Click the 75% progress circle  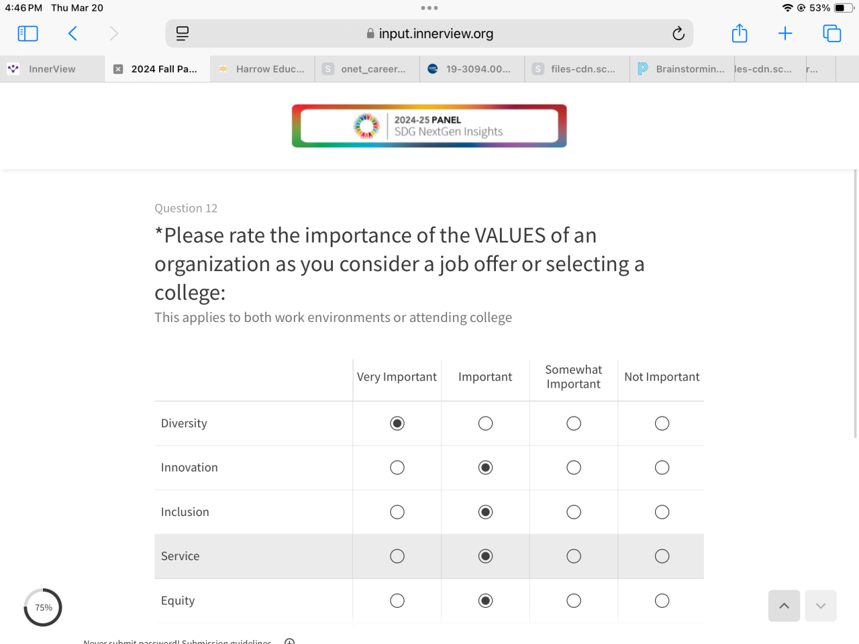[43, 608]
